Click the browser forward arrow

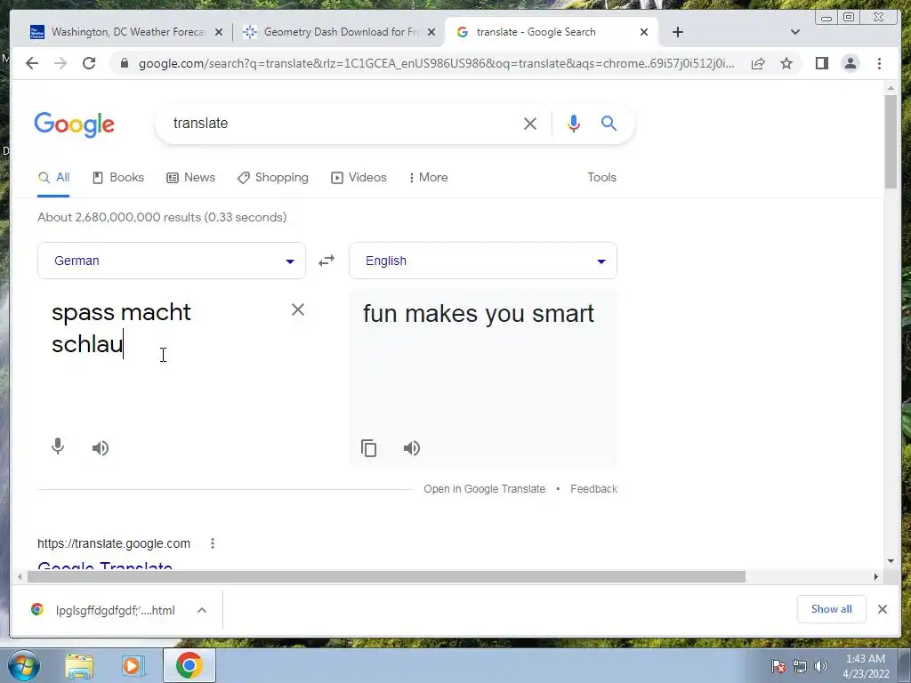point(60,63)
